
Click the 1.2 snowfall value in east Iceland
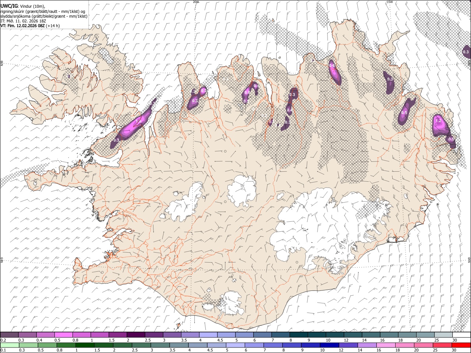tap(438, 121)
